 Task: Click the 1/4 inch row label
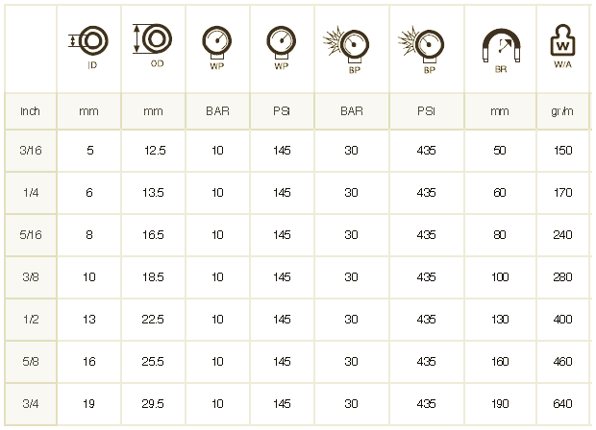31,193
